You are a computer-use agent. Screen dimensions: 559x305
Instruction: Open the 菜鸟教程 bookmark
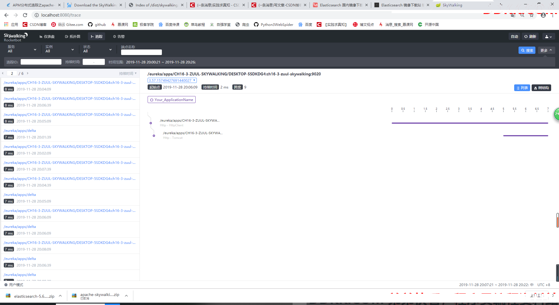click(194, 24)
